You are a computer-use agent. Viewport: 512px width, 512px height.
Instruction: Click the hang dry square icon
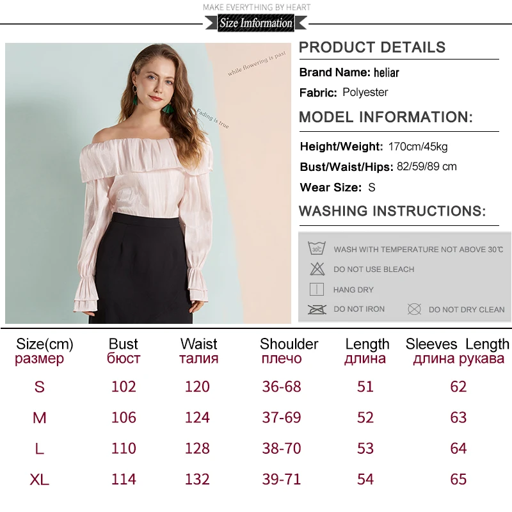(316, 289)
